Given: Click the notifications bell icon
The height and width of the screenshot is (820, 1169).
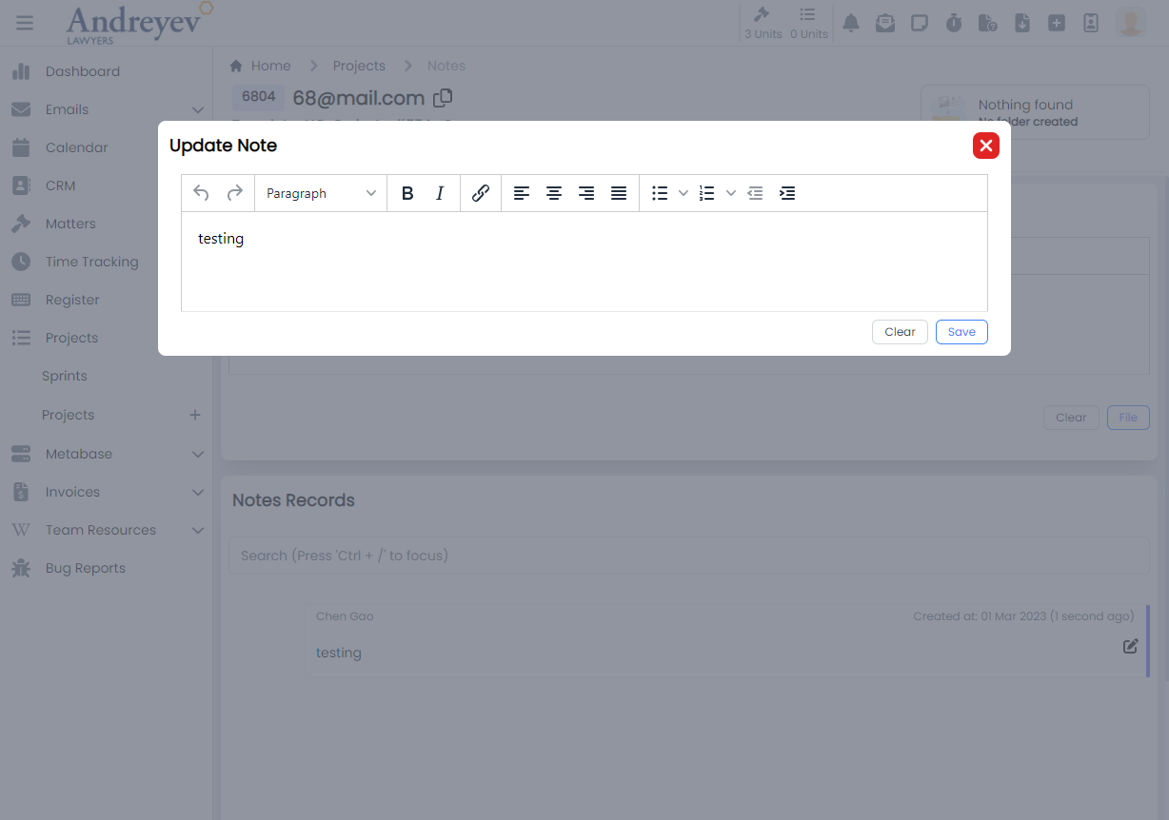Looking at the screenshot, I should click(851, 23).
